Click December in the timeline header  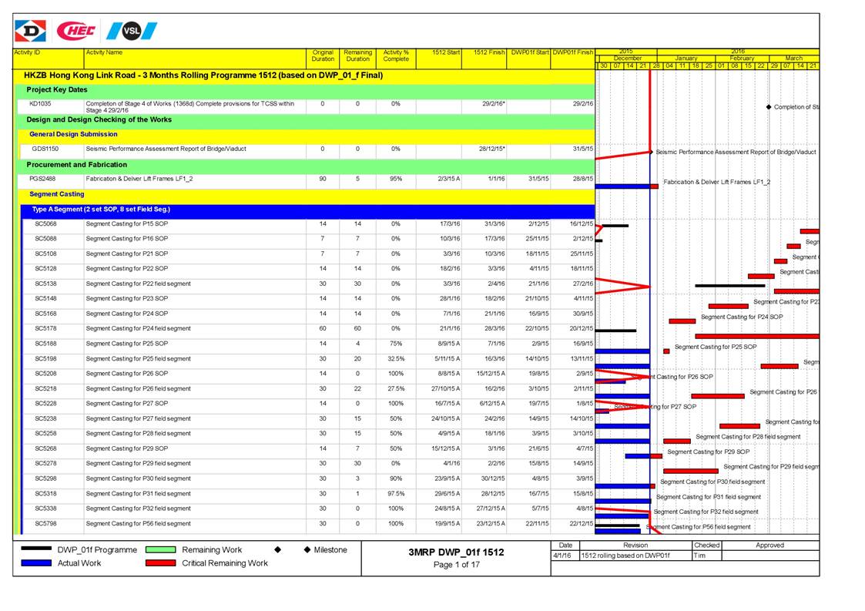click(628, 58)
